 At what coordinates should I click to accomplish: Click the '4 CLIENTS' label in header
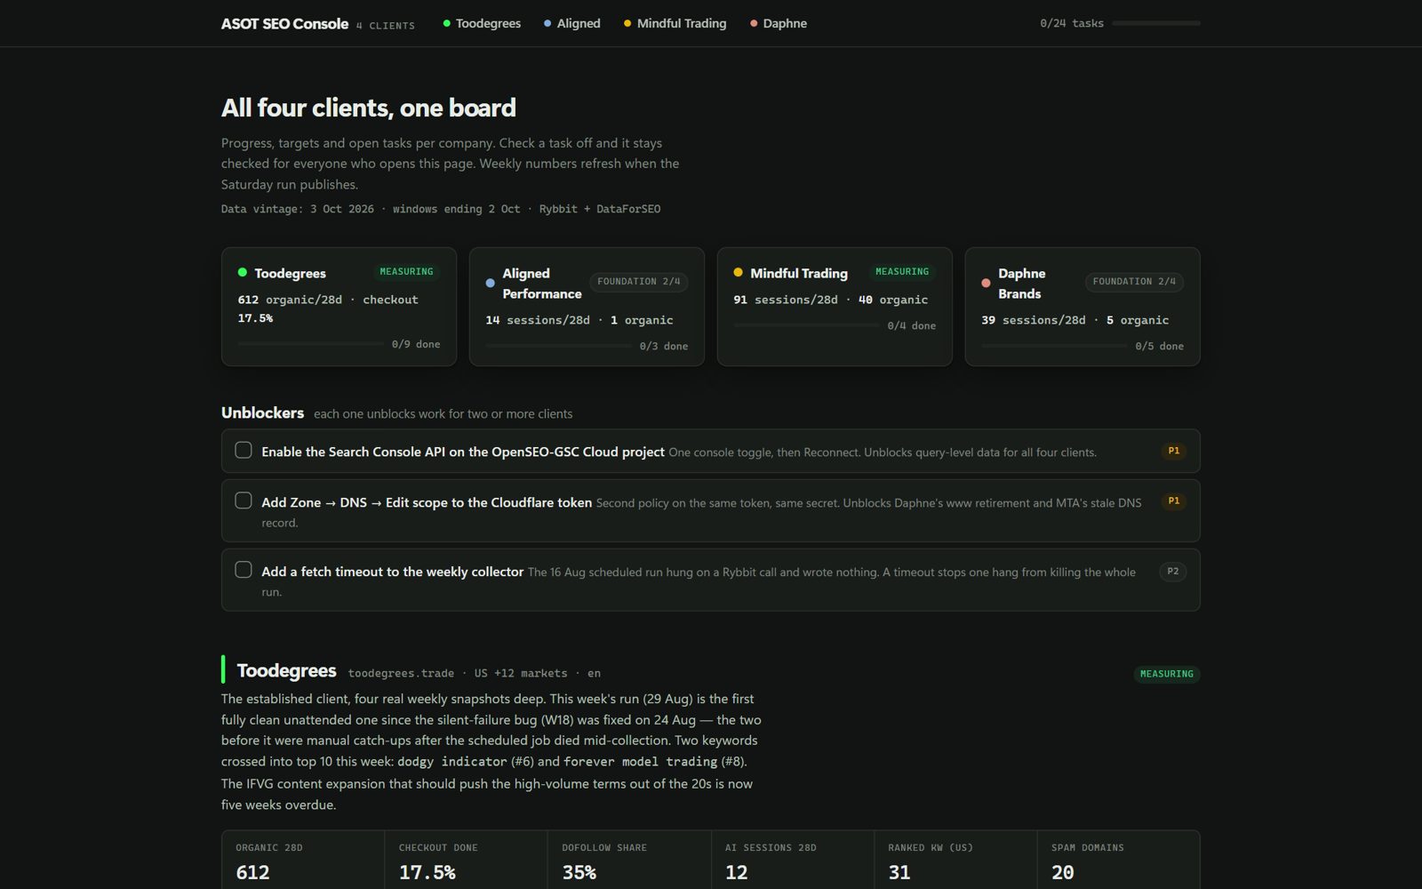click(x=386, y=26)
